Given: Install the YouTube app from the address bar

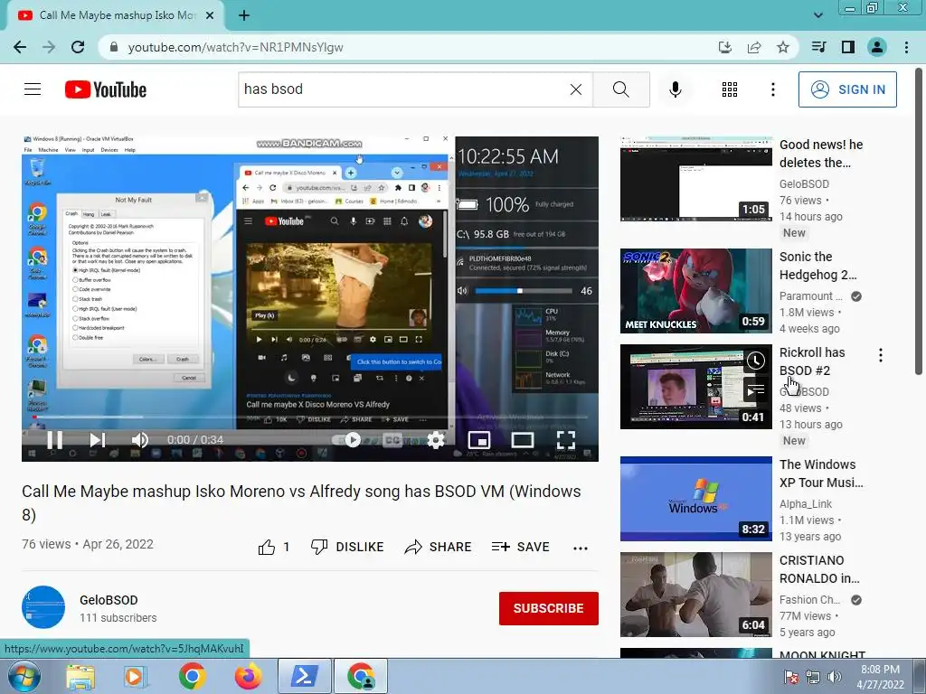Looking at the screenshot, I should 725,47.
